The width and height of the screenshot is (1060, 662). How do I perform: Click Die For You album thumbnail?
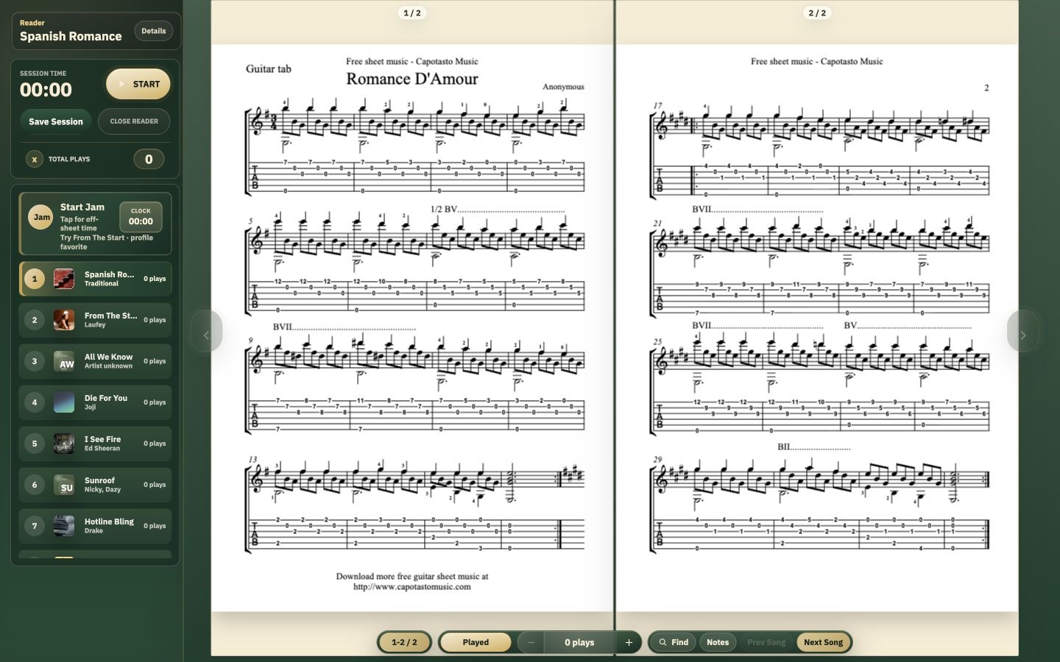point(64,402)
